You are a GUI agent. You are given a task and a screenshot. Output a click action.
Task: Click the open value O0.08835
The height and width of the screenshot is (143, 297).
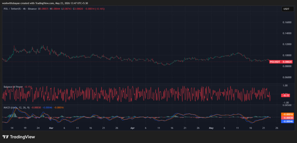coord(44,9)
